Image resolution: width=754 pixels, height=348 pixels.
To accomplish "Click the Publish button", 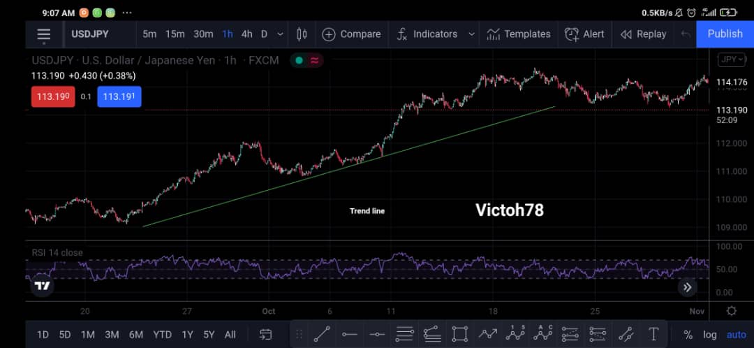I will coord(725,34).
